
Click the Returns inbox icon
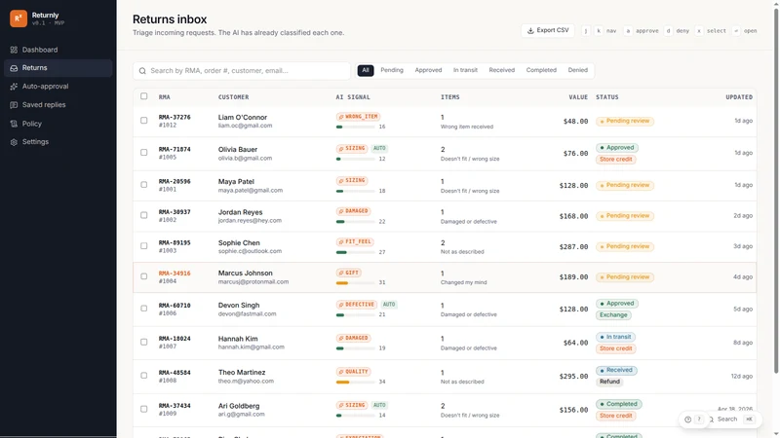[x=14, y=68]
